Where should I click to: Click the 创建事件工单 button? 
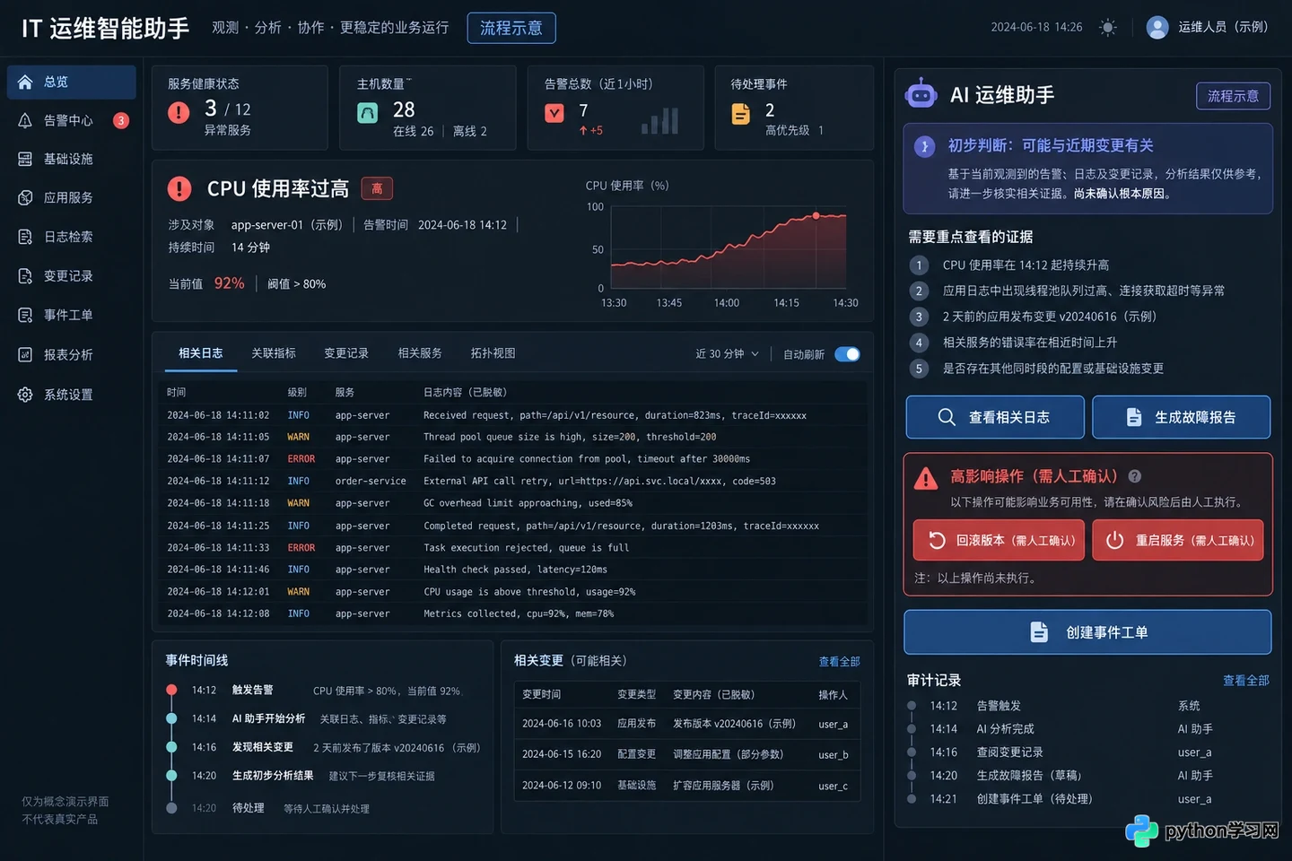point(1087,632)
